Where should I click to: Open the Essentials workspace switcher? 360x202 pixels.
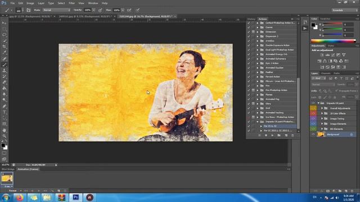point(344,10)
